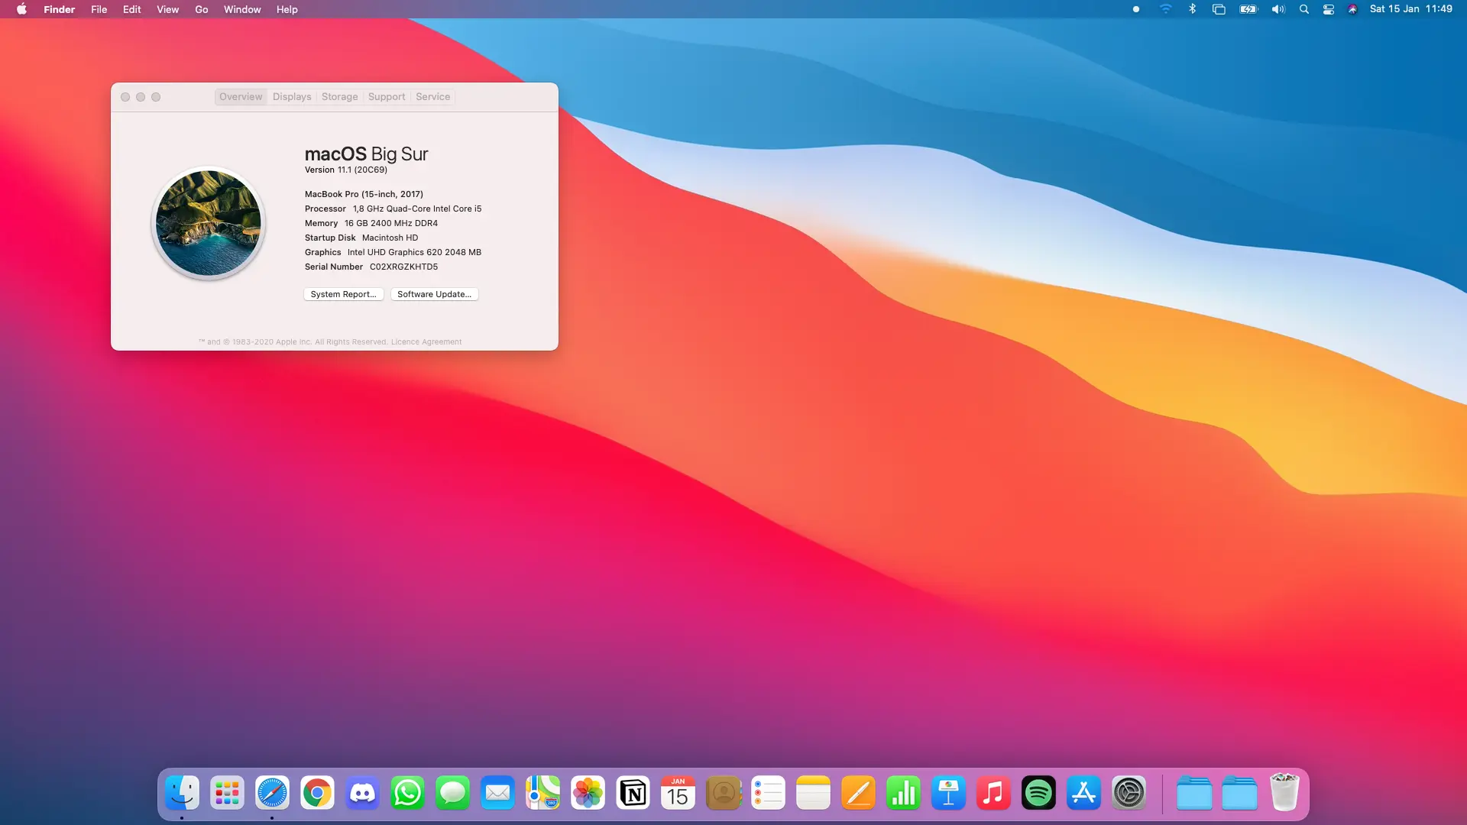Image resolution: width=1467 pixels, height=825 pixels.
Task: Switch to the Storage tab
Action: click(x=339, y=97)
